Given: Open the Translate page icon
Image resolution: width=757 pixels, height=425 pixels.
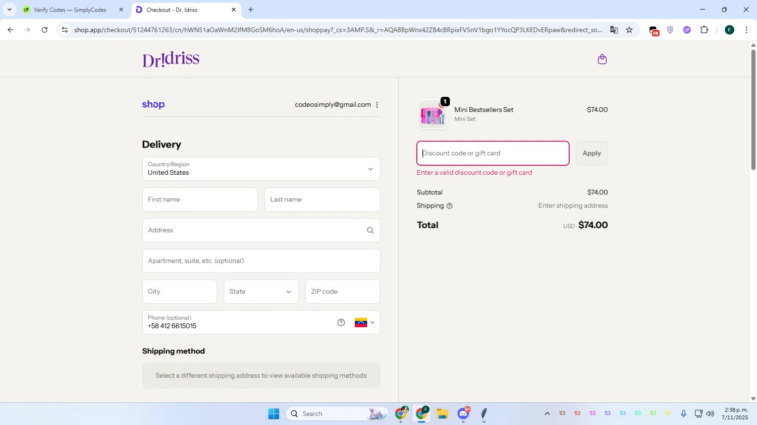Looking at the screenshot, I should pyautogui.click(x=614, y=30).
